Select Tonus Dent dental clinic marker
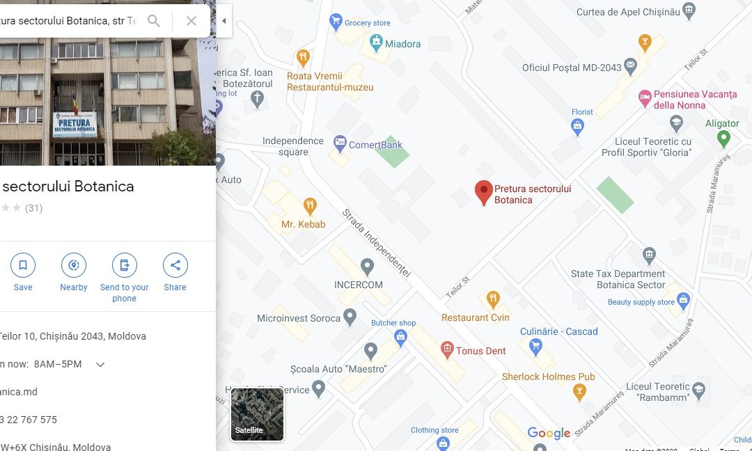 point(447,350)
